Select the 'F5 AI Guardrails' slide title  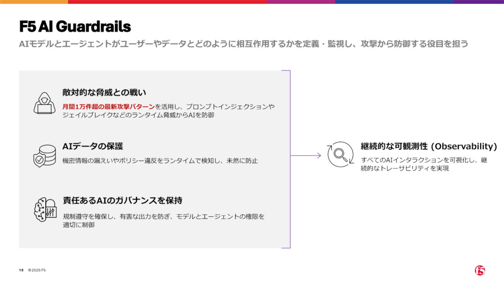pos(75,26)
